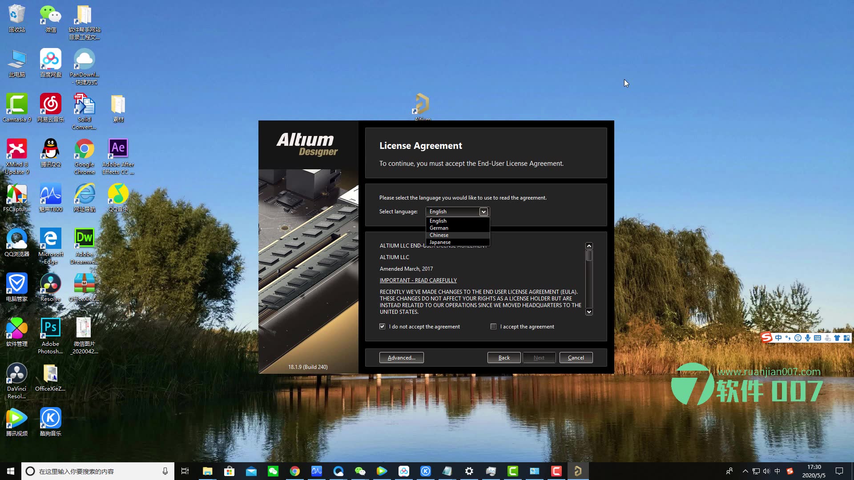This screenshot has height=480, width=854.
Task: Open Settings gear in the taskbar
Action: tap(469, 471)
